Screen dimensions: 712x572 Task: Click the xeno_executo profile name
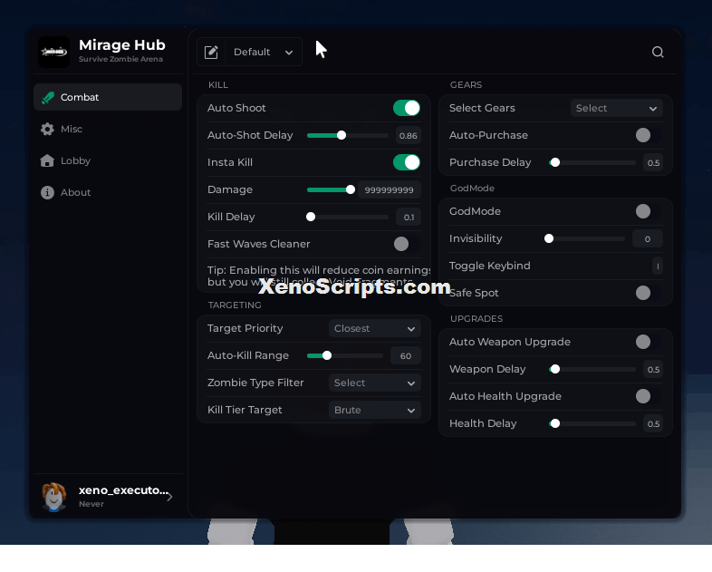(123, 490)
